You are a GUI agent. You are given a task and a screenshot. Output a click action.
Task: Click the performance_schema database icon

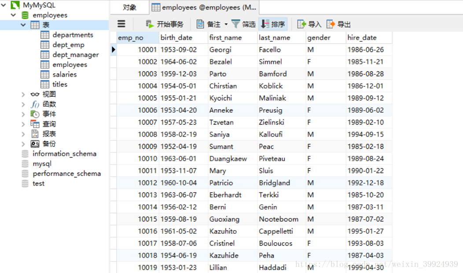pos(25,173)
